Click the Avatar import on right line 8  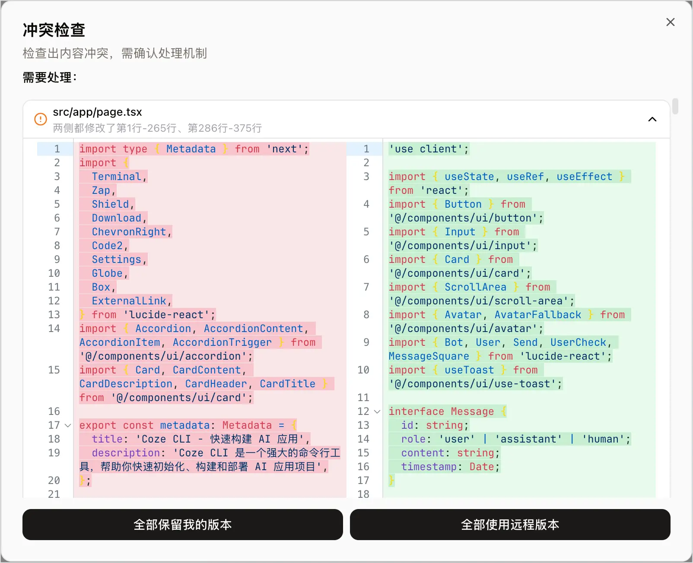click(x=463, y=315)
